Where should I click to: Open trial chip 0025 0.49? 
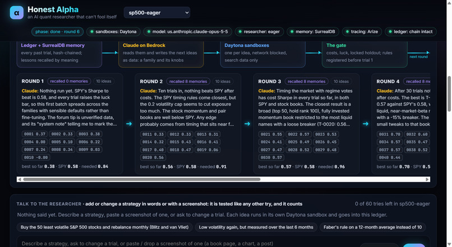(299, 142)
